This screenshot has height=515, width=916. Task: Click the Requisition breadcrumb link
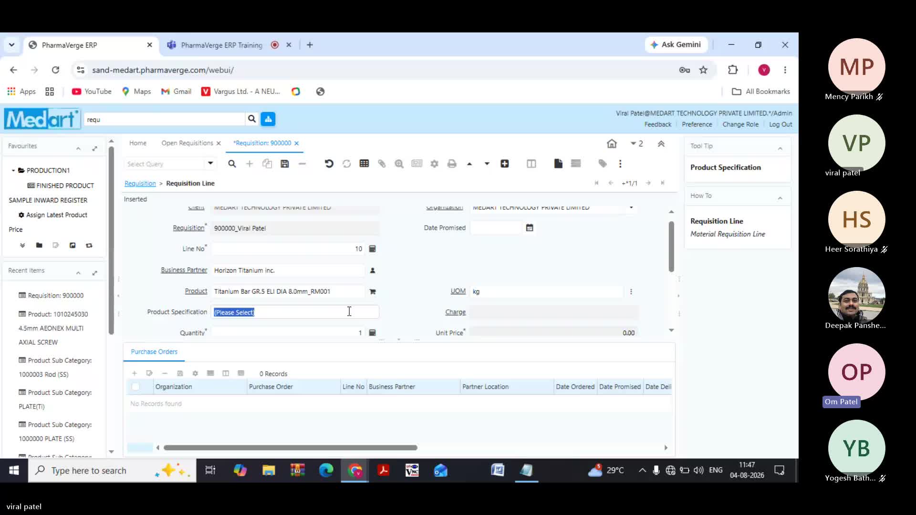click(x=140, y=183)
